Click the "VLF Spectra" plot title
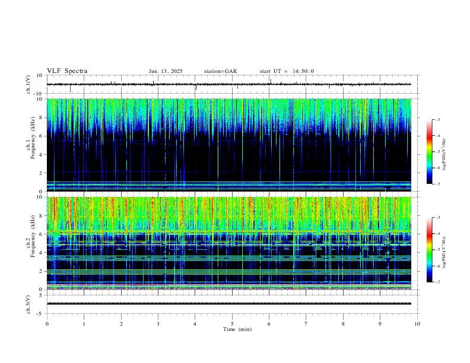Screen dimensions: 470x363 (x=67, y=71)
